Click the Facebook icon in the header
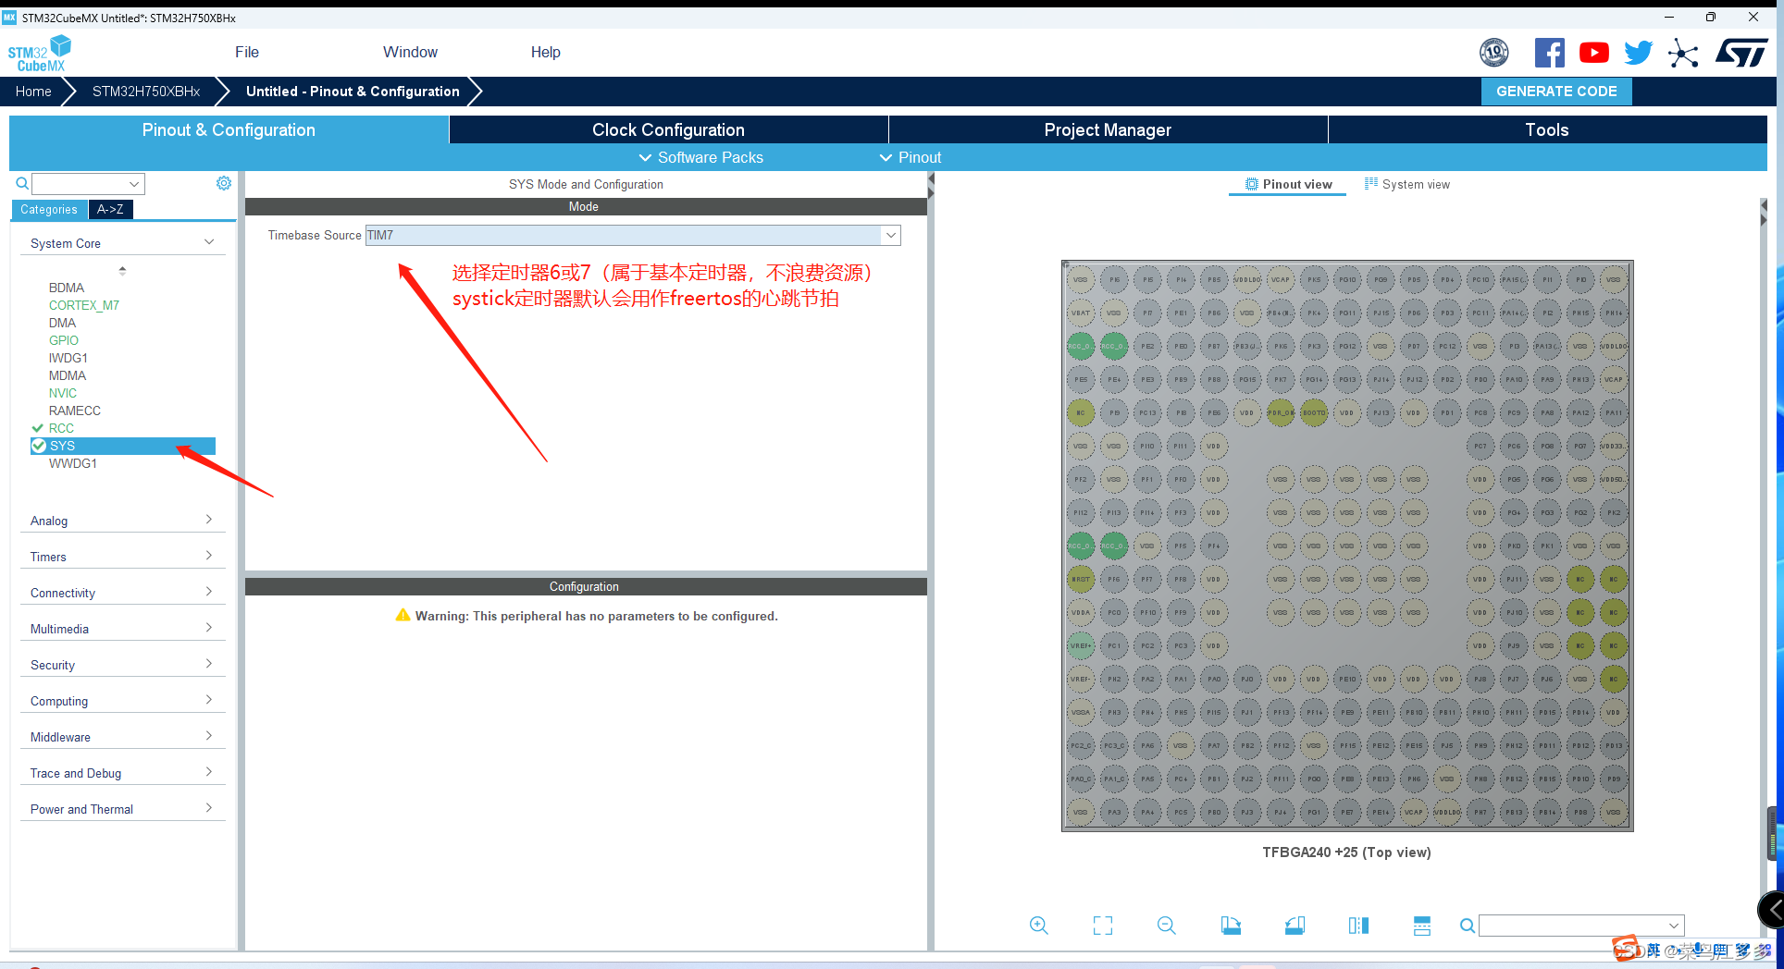Image resolution: width=1784 pixels, height=969 pixels. 1549,53
